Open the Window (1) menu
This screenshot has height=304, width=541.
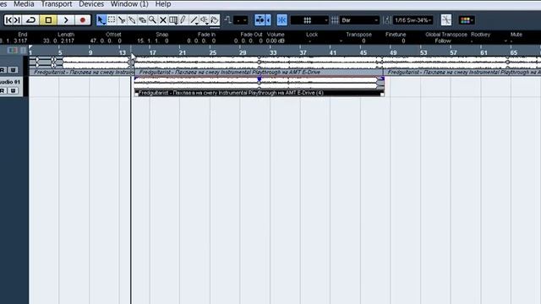129,4
